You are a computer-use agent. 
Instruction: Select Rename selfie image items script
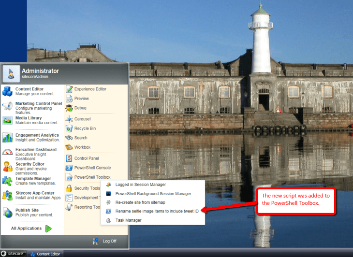tap(157, 211)
